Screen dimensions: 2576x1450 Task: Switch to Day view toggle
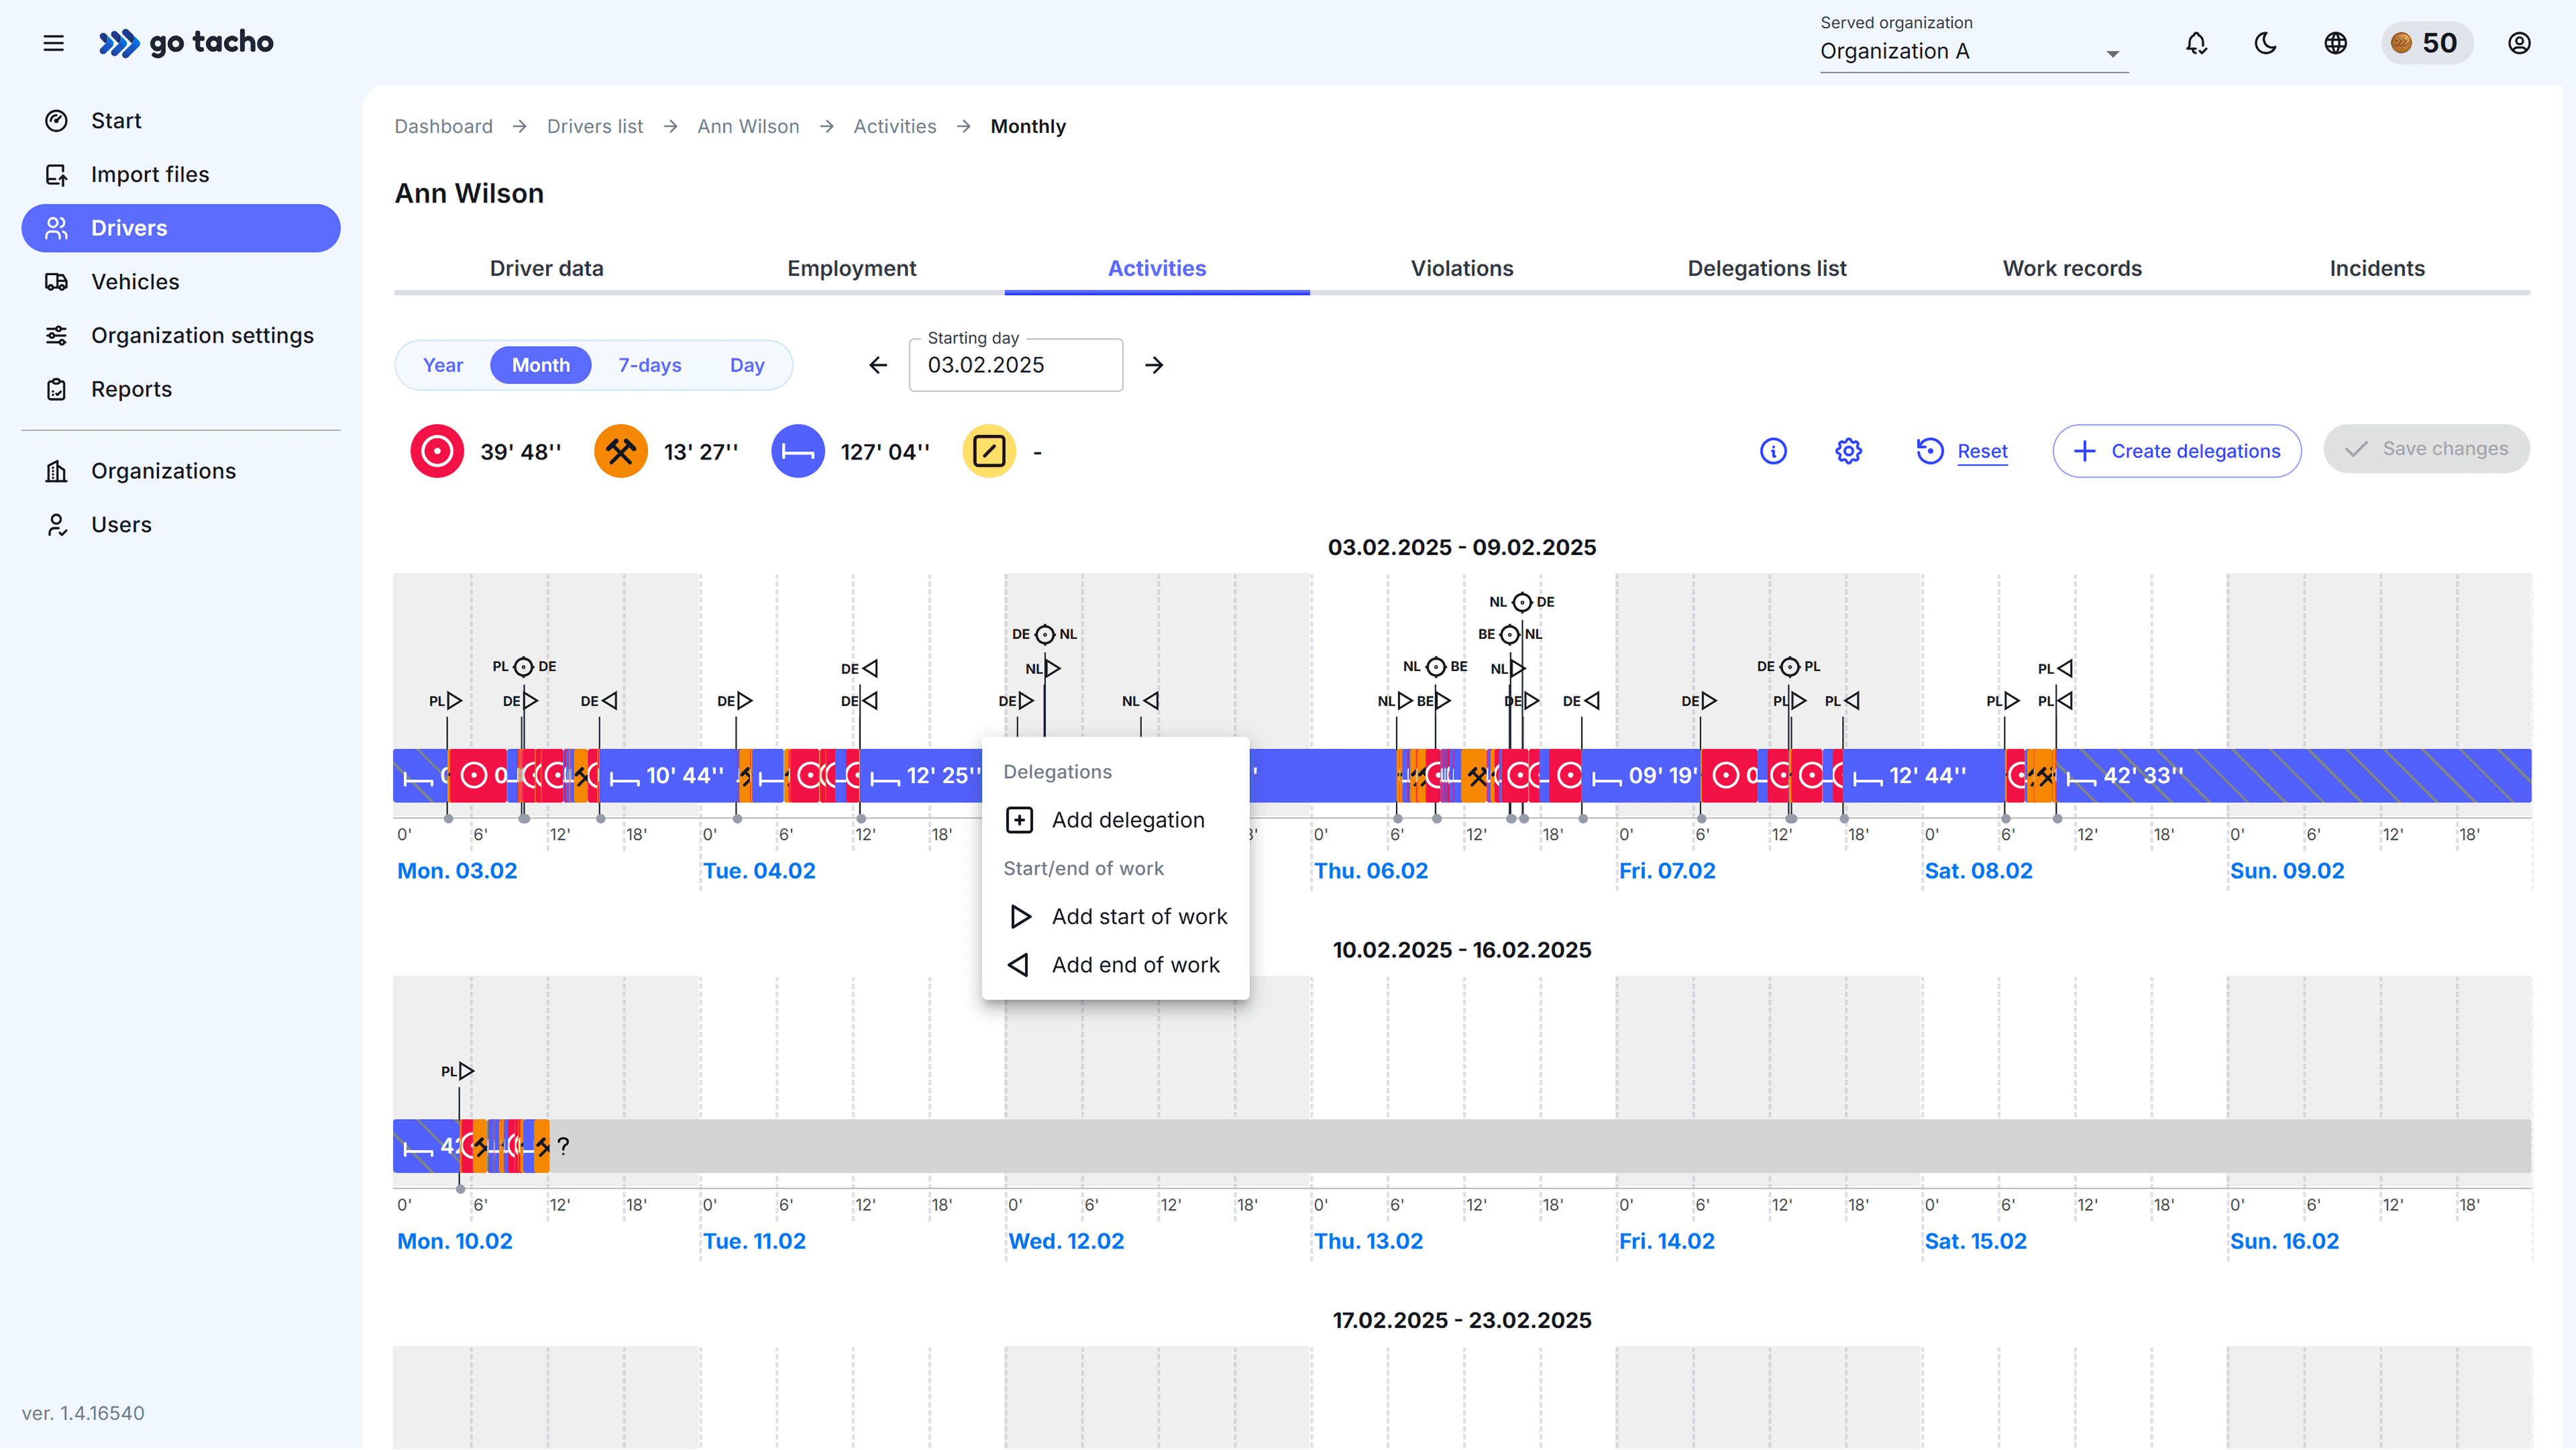[747, 365]
